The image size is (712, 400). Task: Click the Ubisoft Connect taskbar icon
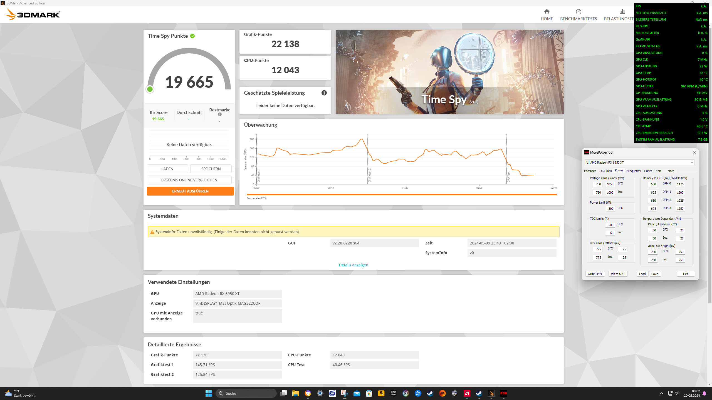click(406, 393)
